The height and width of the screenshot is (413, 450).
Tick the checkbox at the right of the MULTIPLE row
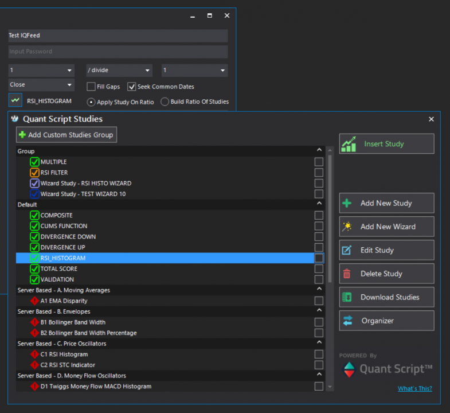point(319,162)
